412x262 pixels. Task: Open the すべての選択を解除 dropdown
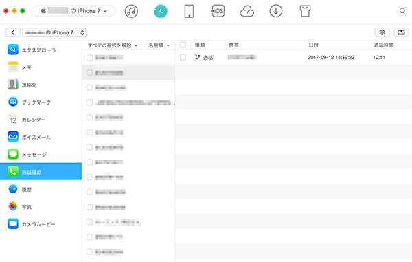[113, 45]
